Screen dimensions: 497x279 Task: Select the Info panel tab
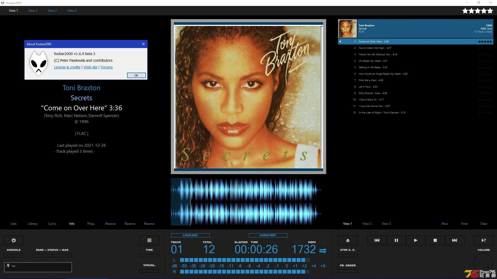(x=72, y=224)
